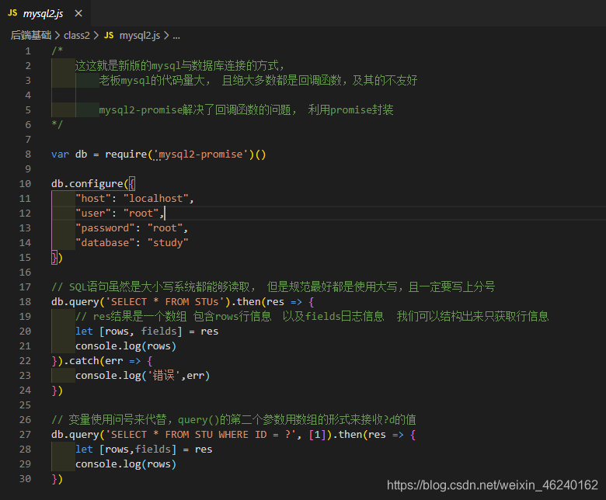Screen dimensions: 606x500
Task: Click 'let [rows, fields] = res' on line 20
Action: [x=147, y=332]
